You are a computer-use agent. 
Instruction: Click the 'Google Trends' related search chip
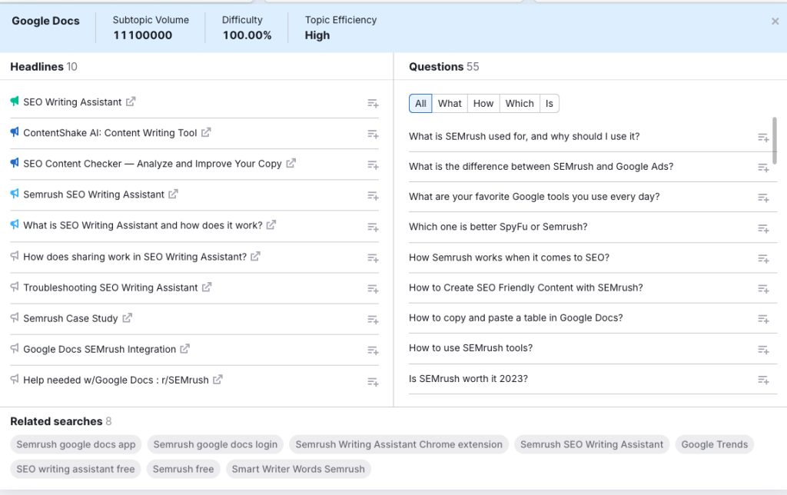714,444
